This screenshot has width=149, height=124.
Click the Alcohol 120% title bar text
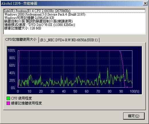[x=19, y=3]
